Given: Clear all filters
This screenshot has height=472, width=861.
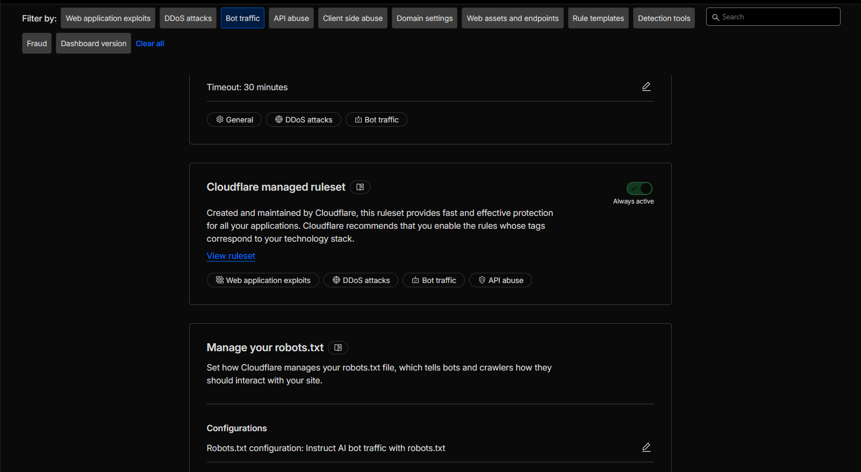Looking at the screenshot, I should click(150, 43).
